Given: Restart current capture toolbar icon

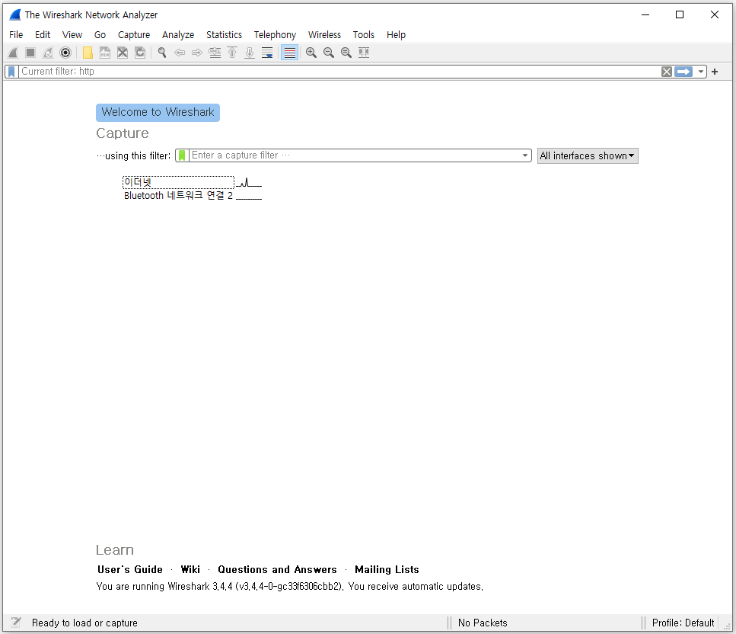Looking at the screenshot, I should [48, 53].
